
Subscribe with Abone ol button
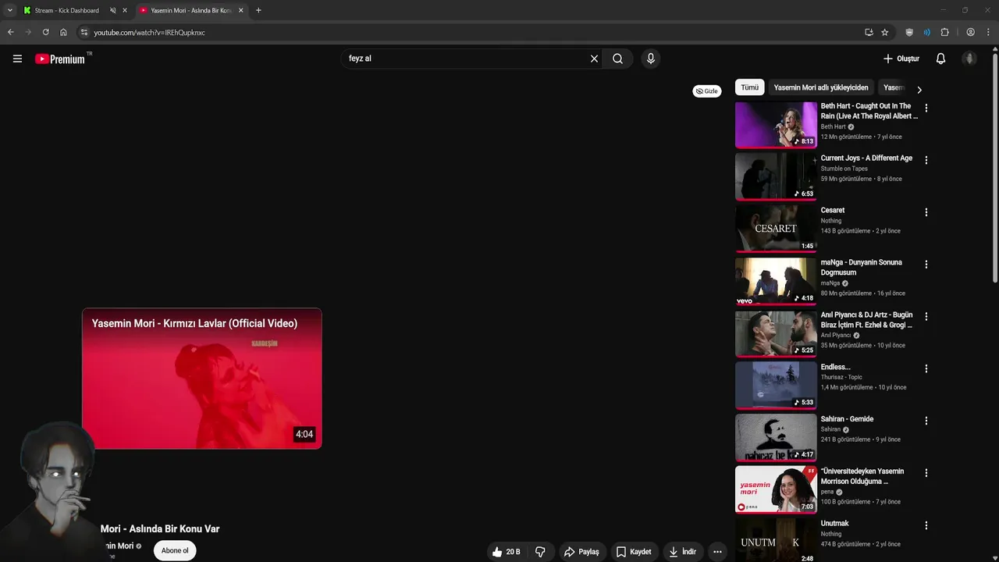click(175, 550)
